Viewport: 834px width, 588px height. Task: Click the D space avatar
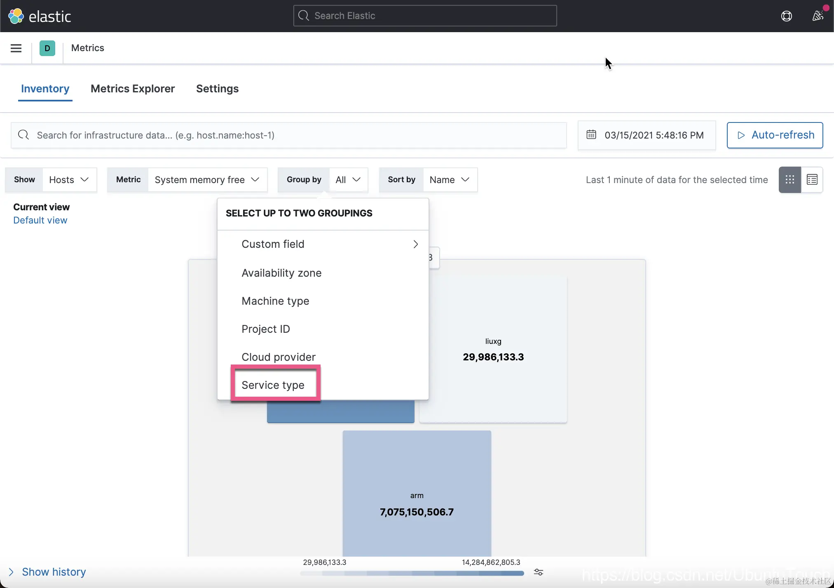[47, 48]
